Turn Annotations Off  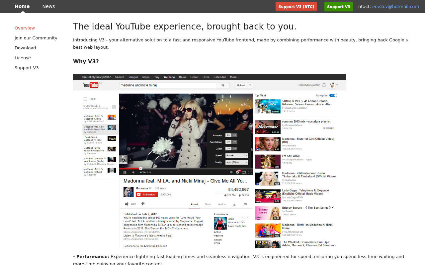[x=234, y=142]
